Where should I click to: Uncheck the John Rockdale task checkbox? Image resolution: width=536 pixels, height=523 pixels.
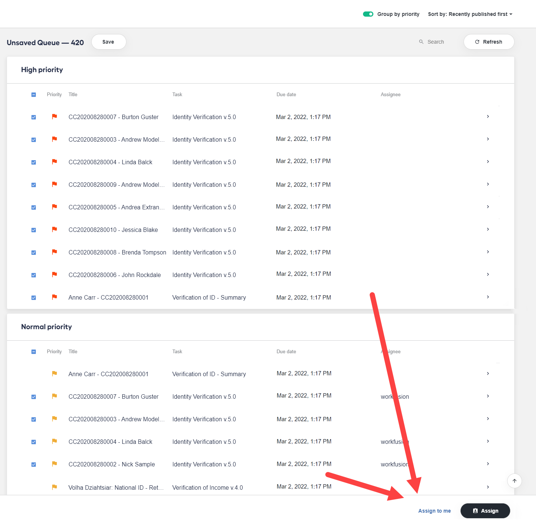coord(34,275)
